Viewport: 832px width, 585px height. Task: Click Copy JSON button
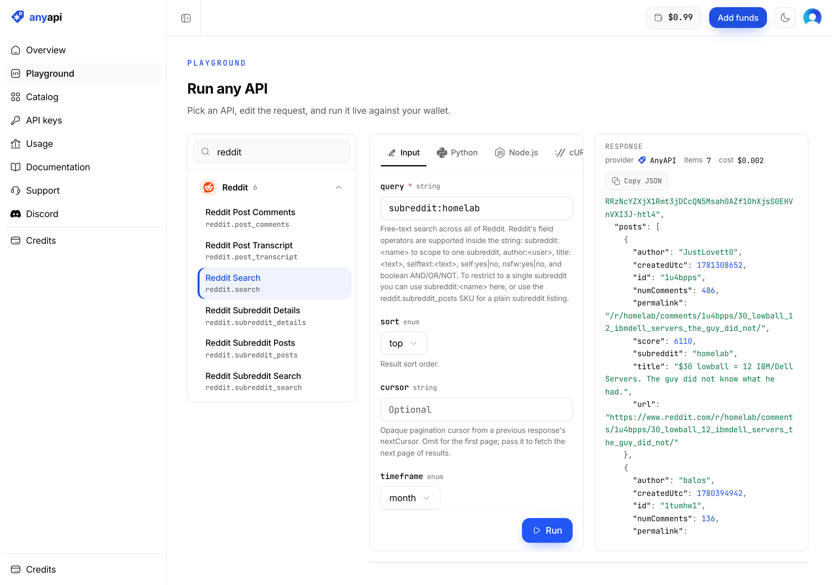[636, 181]
